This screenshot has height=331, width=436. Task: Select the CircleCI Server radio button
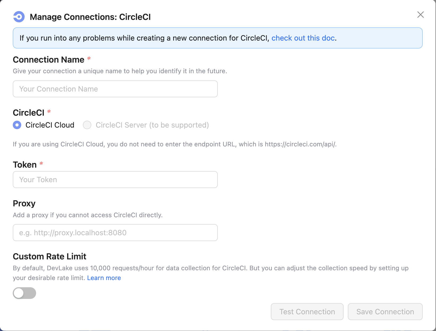click(x=87, y=125)
